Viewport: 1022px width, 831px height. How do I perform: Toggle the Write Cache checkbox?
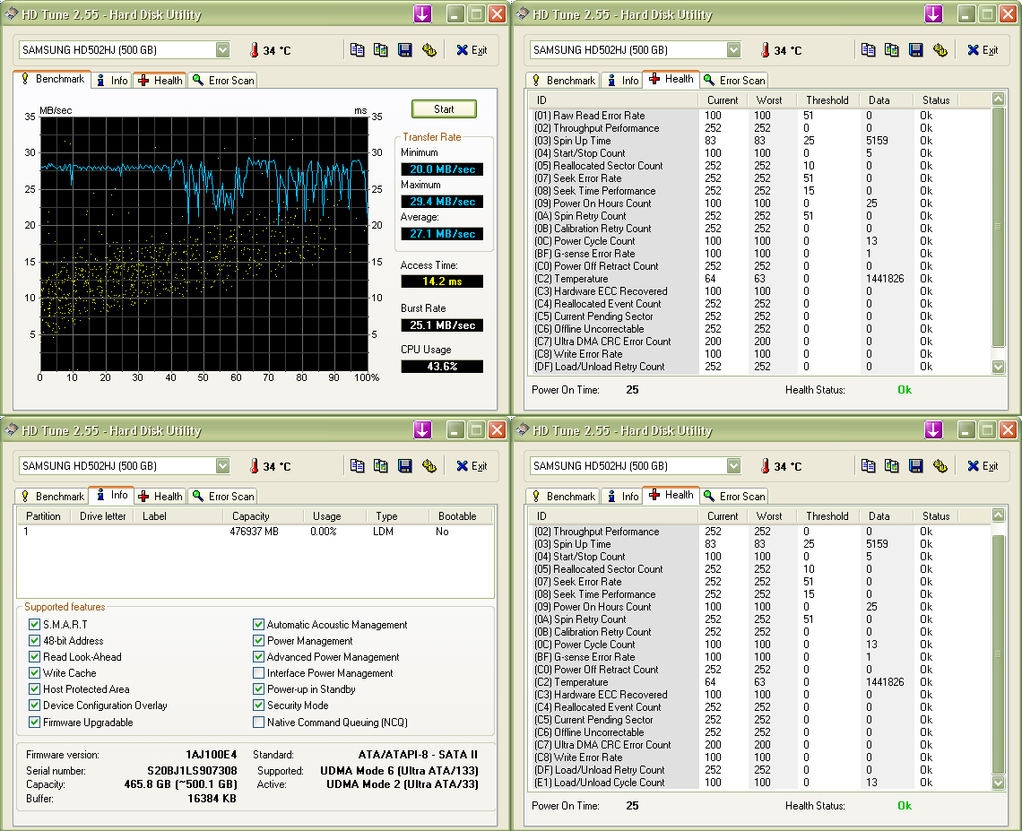point(35,672)
